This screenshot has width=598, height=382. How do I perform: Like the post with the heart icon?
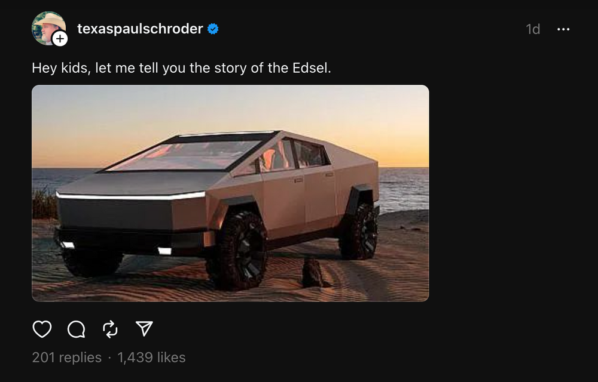click(42, 329)
